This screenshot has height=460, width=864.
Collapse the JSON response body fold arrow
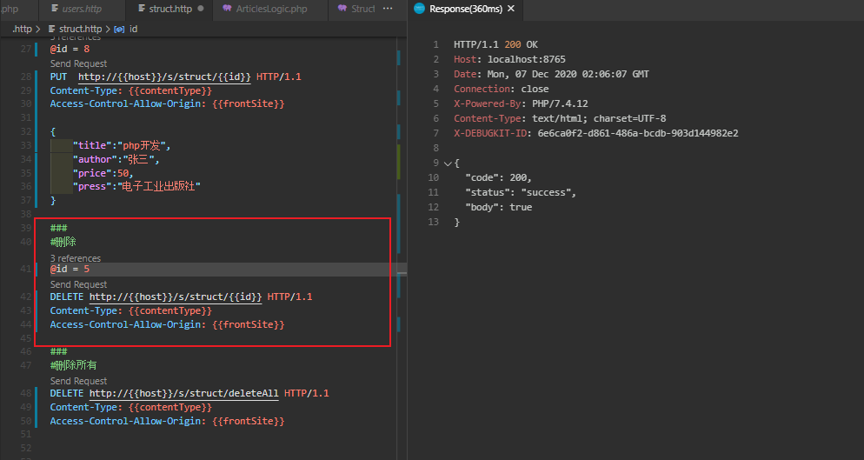click(x=447, y=163)
